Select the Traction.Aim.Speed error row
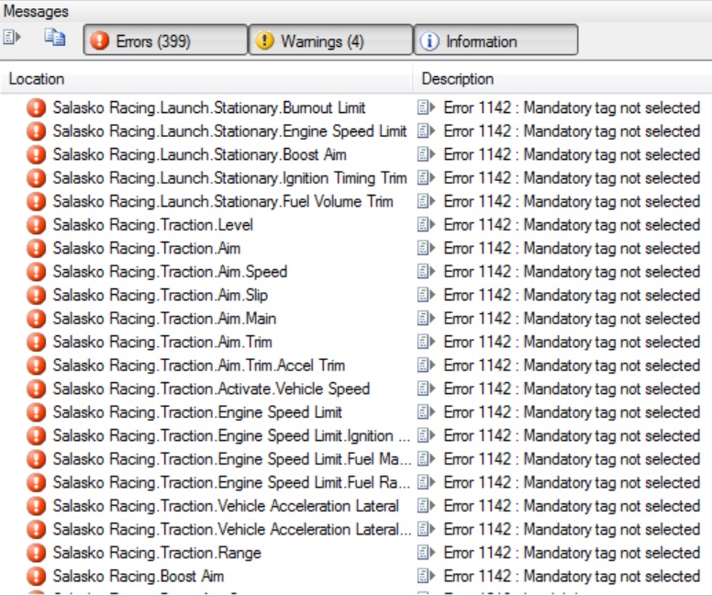Image resolution: width=712 pixels, height=596 pixels. click(170, 272)
